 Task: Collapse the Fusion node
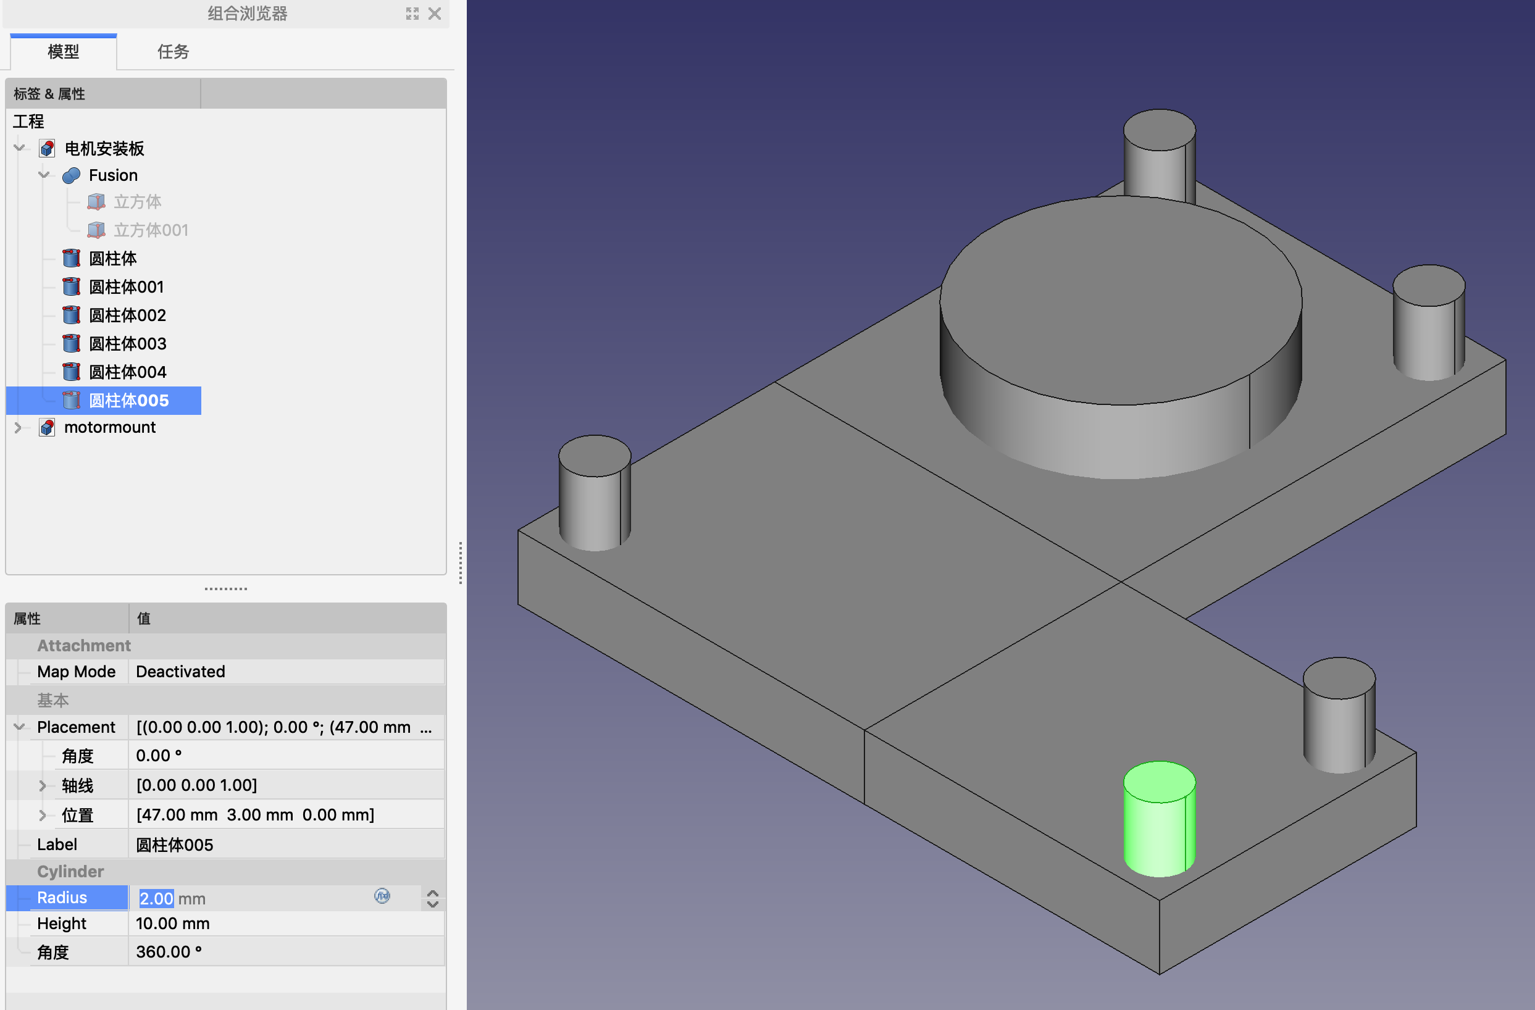point(44,175)
